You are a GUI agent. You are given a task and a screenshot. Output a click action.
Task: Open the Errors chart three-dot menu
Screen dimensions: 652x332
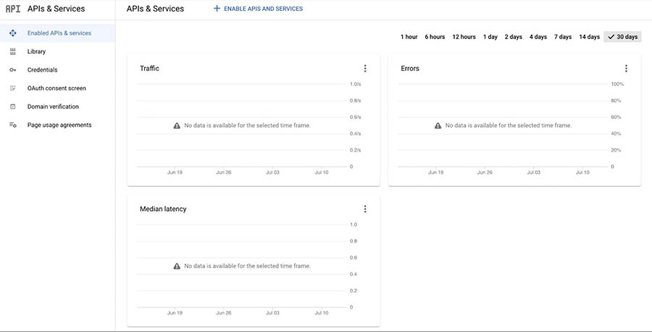click(x=626, y=69)
